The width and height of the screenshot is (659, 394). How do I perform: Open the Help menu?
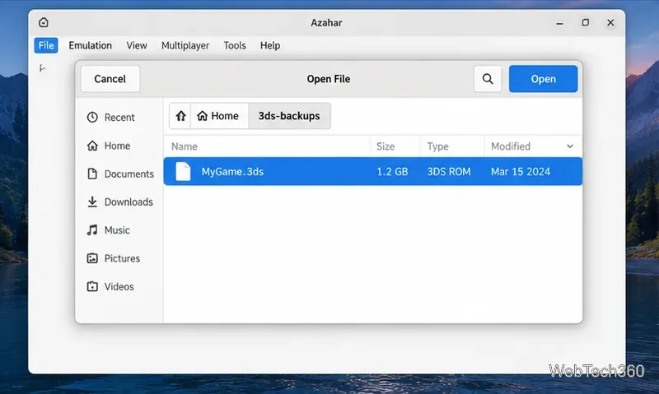click(270, 45)
